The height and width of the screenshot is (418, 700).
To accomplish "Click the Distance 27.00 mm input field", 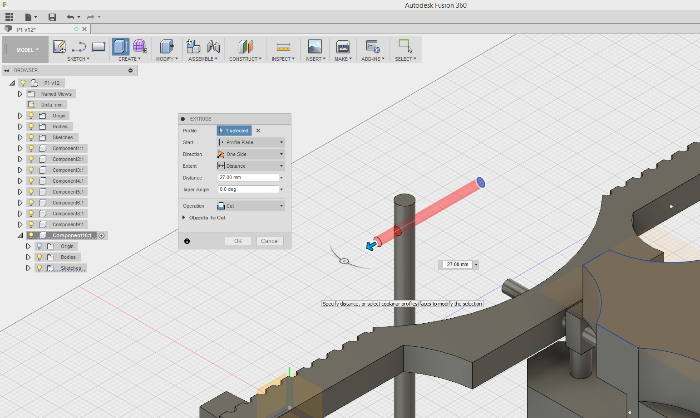I will [x=248, y=178].
